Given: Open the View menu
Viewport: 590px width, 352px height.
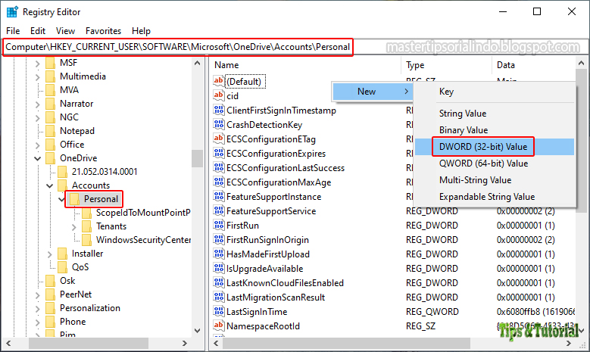Looking at the screenshot, I should 65,31.
